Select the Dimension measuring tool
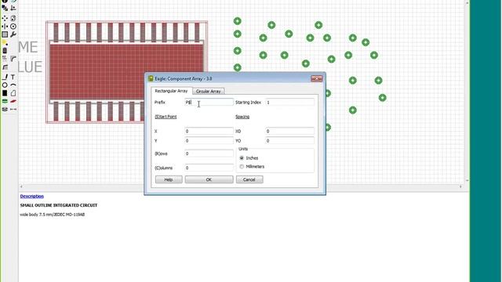This screenshot has height=282, width=502. pos(13,110)
